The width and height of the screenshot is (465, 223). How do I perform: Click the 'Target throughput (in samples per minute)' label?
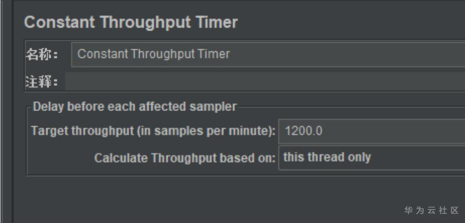coord(154,132)
